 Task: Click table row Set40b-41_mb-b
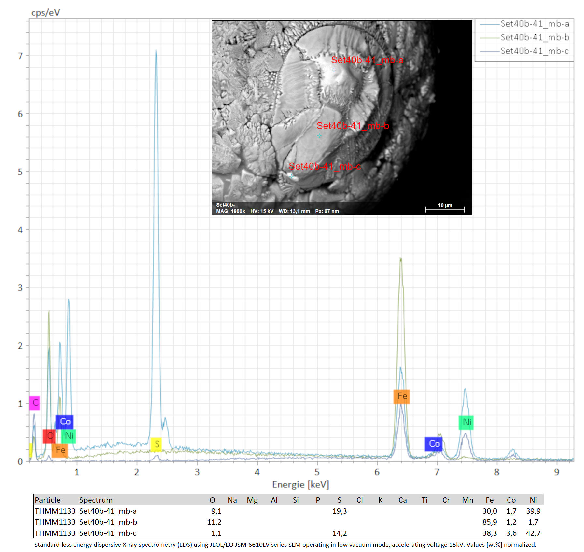pyautogui.click(x=288, y=522)
